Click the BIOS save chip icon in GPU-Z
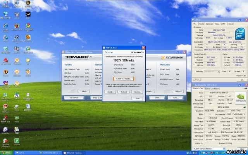248x155 pixels. click(x=245, y=107)
